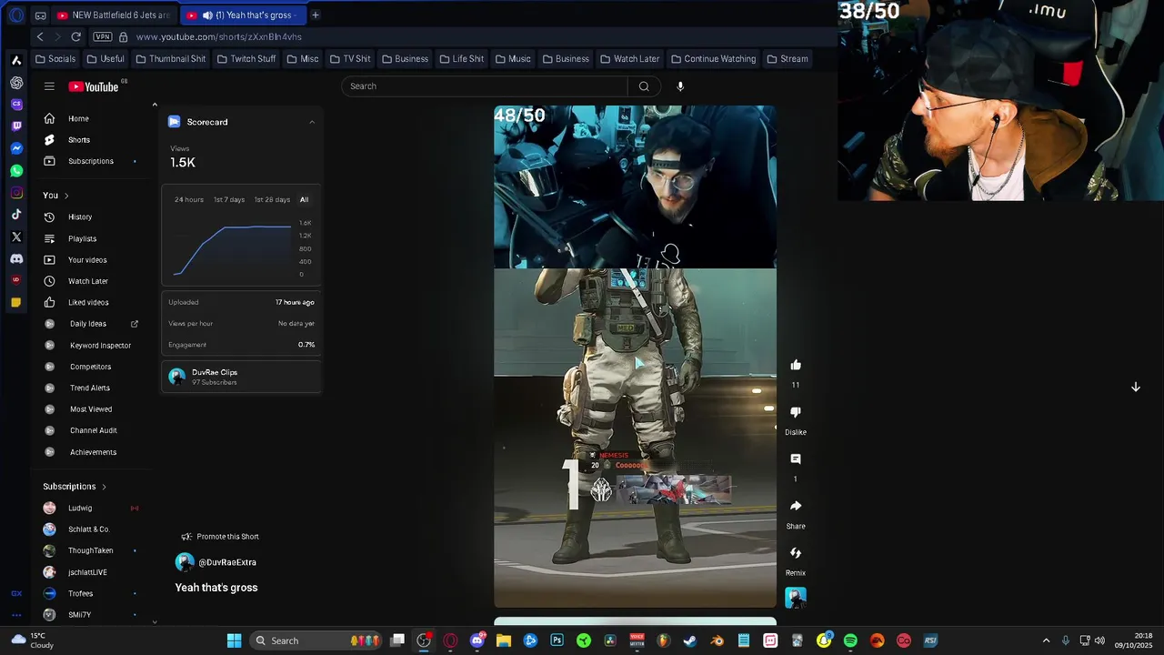Click the YouTube search field
1164x655 pixels.
[x=485, y=86]
